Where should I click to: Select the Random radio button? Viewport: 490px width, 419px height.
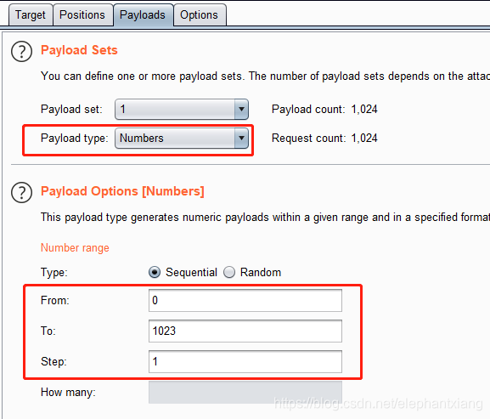tap(229, 272)
